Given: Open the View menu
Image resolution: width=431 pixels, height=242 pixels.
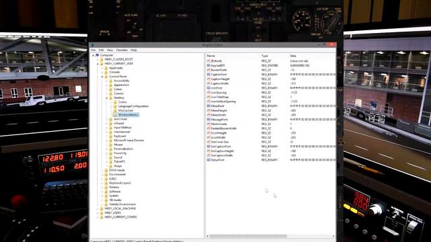Looking at the screenshot, I should pos(110,50).
